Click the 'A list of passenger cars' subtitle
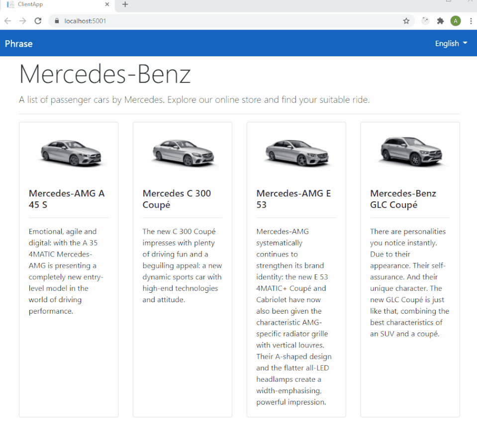This screenshot has height=424, width=477. [194, 100]
